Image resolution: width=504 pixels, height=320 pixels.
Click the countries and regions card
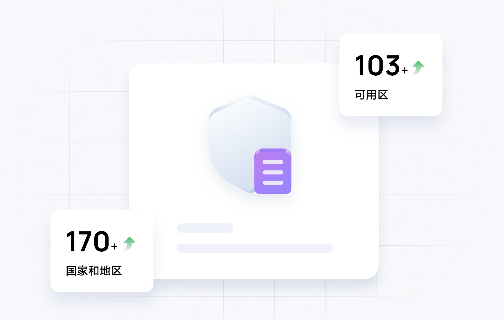point(102,251)
